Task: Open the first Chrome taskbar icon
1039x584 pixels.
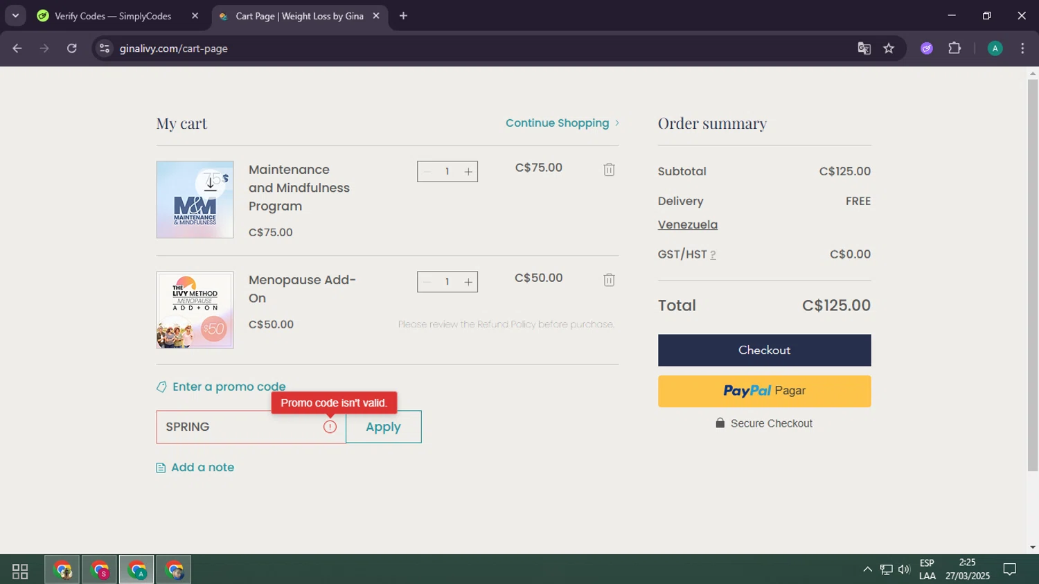Action: coord(62,571)
